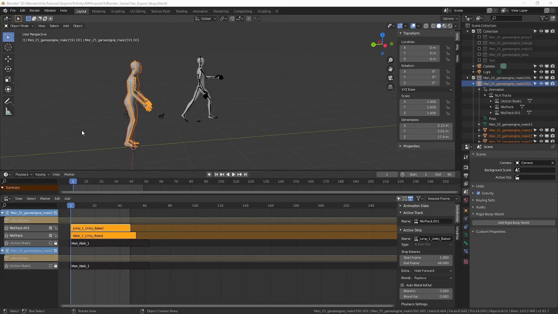Open the File menu

13,10
